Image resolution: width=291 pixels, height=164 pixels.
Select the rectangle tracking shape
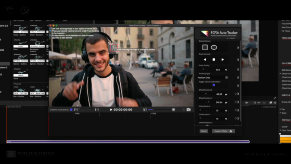[205, 47]
